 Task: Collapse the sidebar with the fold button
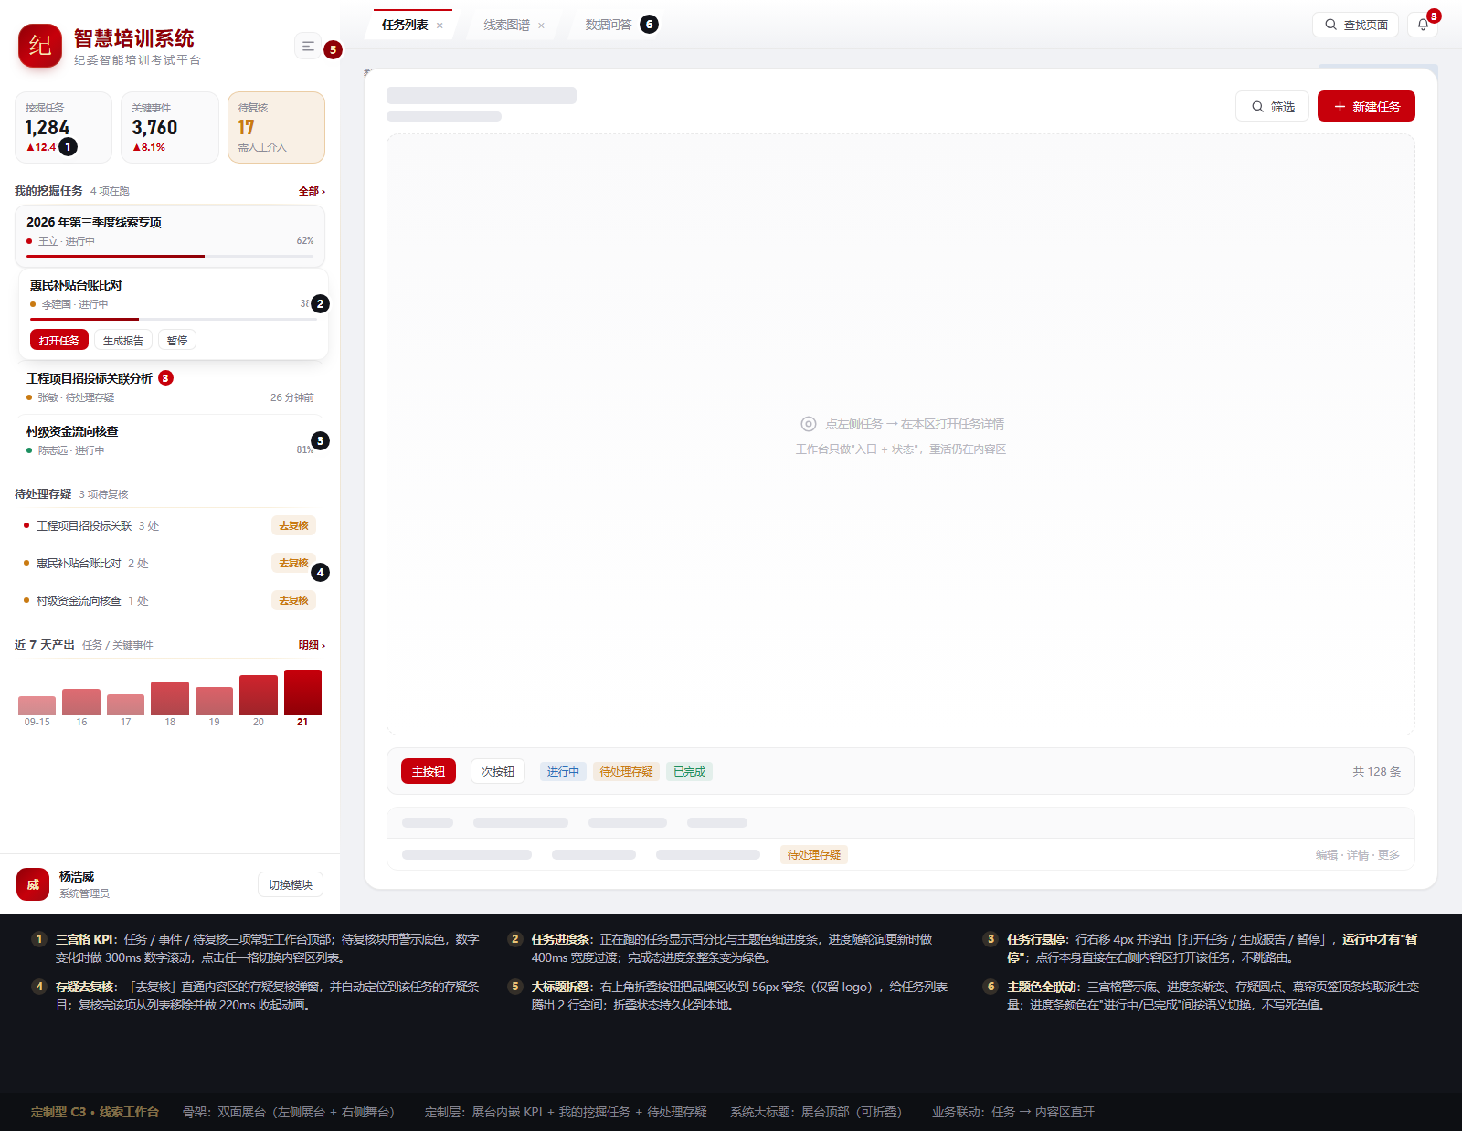[308, 46]
